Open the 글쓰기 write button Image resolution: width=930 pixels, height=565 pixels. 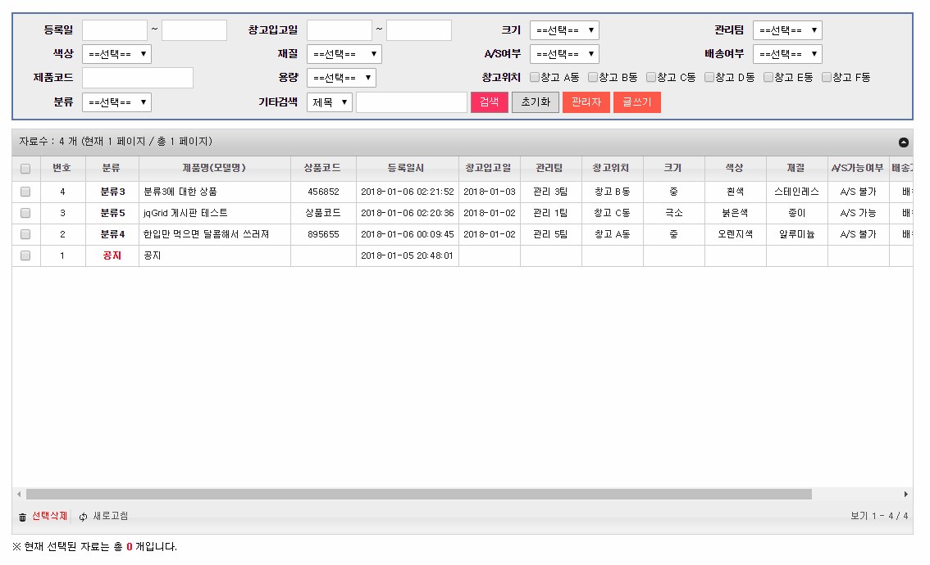[x=636, y=102]
